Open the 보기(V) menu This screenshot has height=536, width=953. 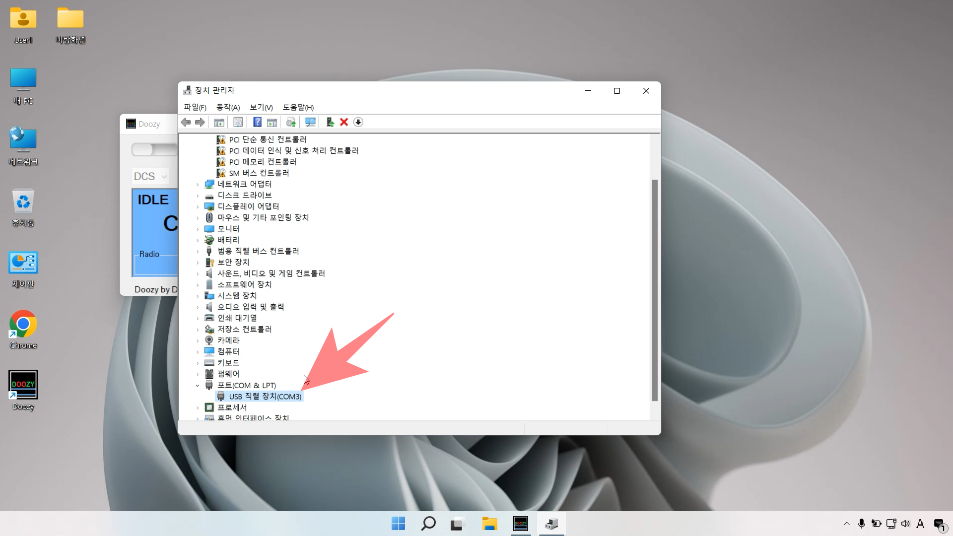click(260, 107)
